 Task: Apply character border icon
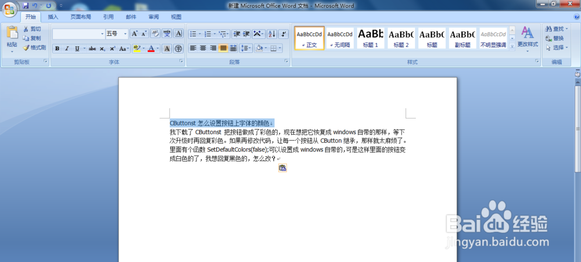[x=178, y=33]
